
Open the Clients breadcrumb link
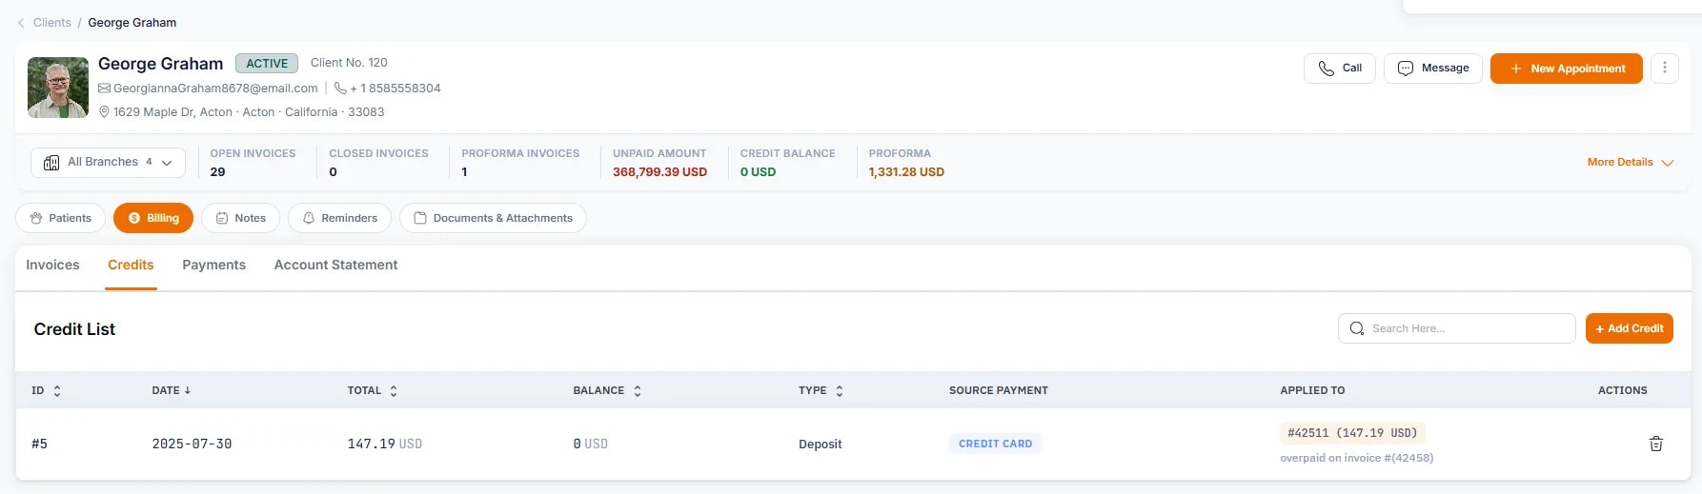pos(52,23)
